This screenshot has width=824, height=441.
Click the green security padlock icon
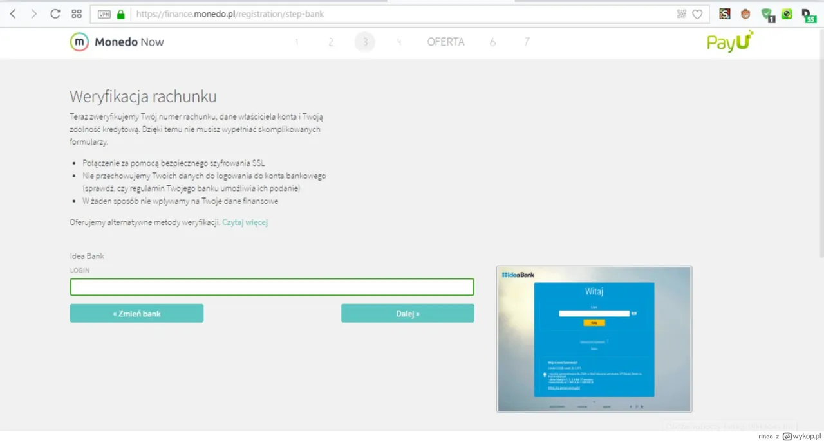tap(120, 14)
